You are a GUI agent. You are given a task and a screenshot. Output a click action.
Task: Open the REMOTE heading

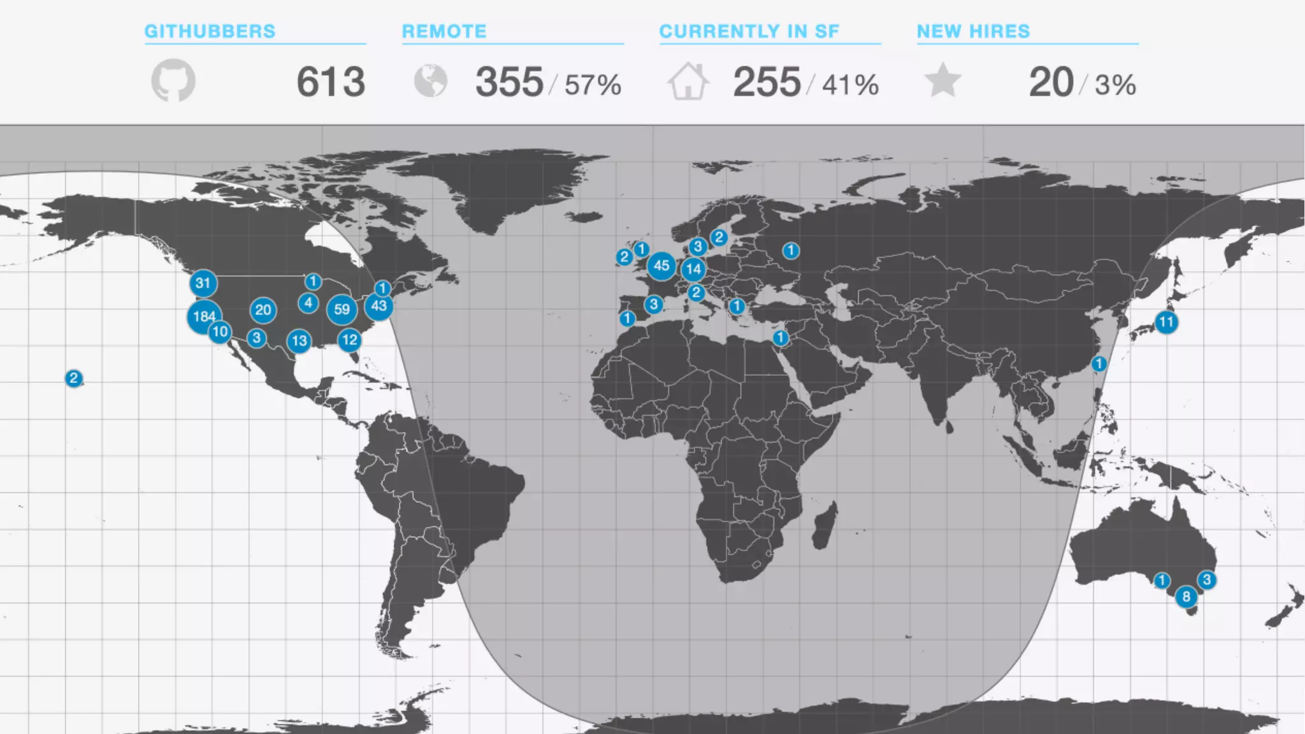tap(444, 31)
